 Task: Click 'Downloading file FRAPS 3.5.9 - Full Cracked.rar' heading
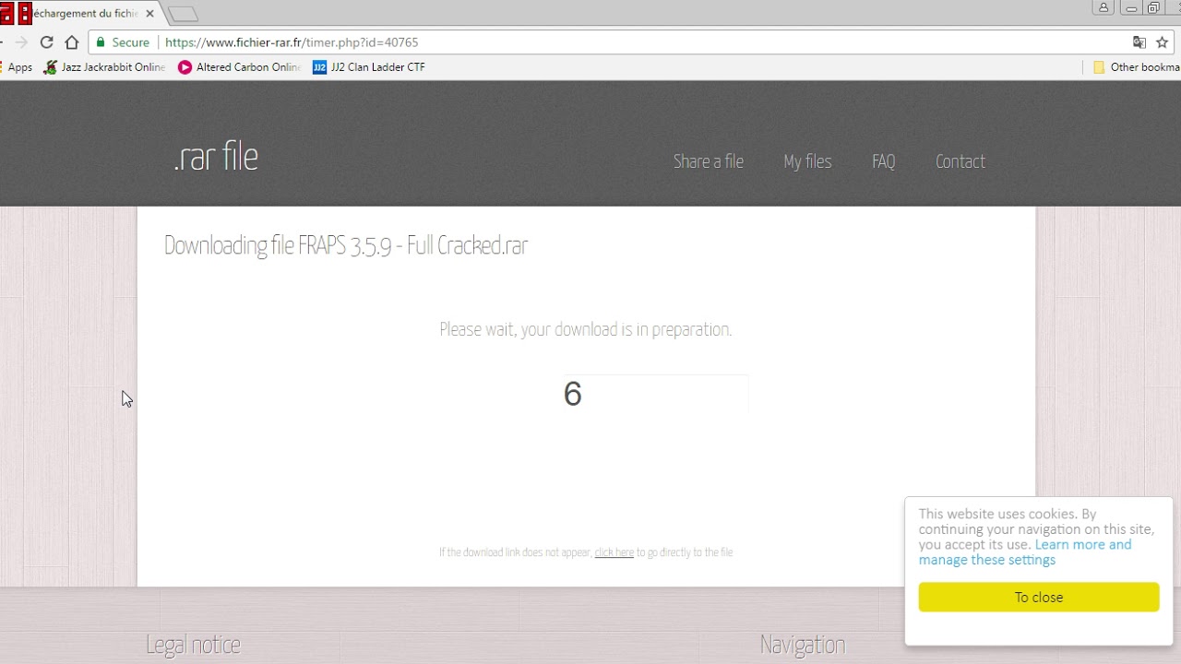pyautogui.click(x=346, y=245)
